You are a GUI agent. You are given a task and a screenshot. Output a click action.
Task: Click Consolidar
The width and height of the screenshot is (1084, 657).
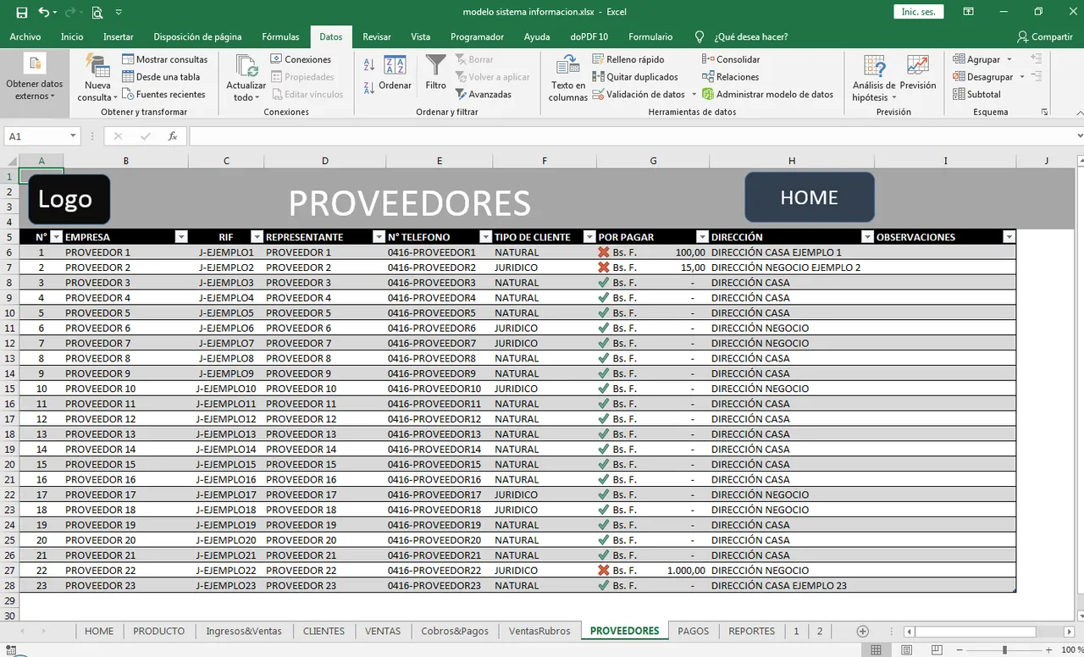click(x=731, y=59)
